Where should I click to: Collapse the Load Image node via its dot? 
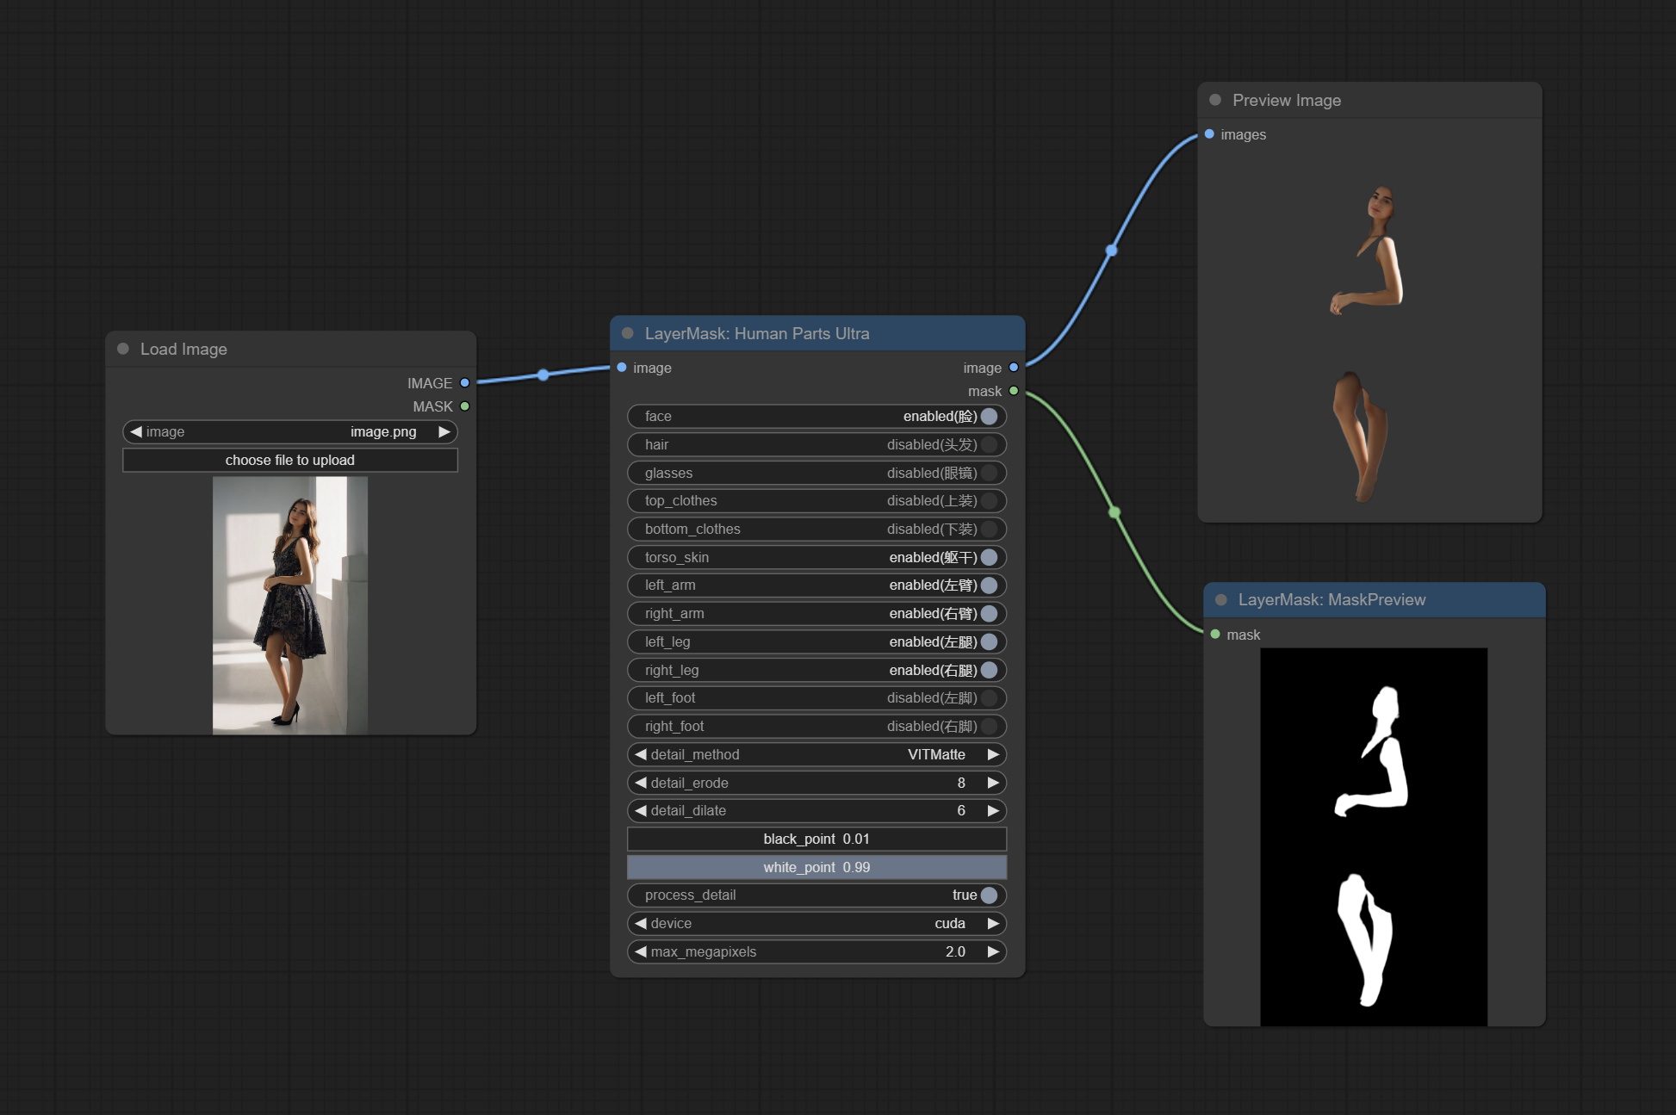point(123,349)
